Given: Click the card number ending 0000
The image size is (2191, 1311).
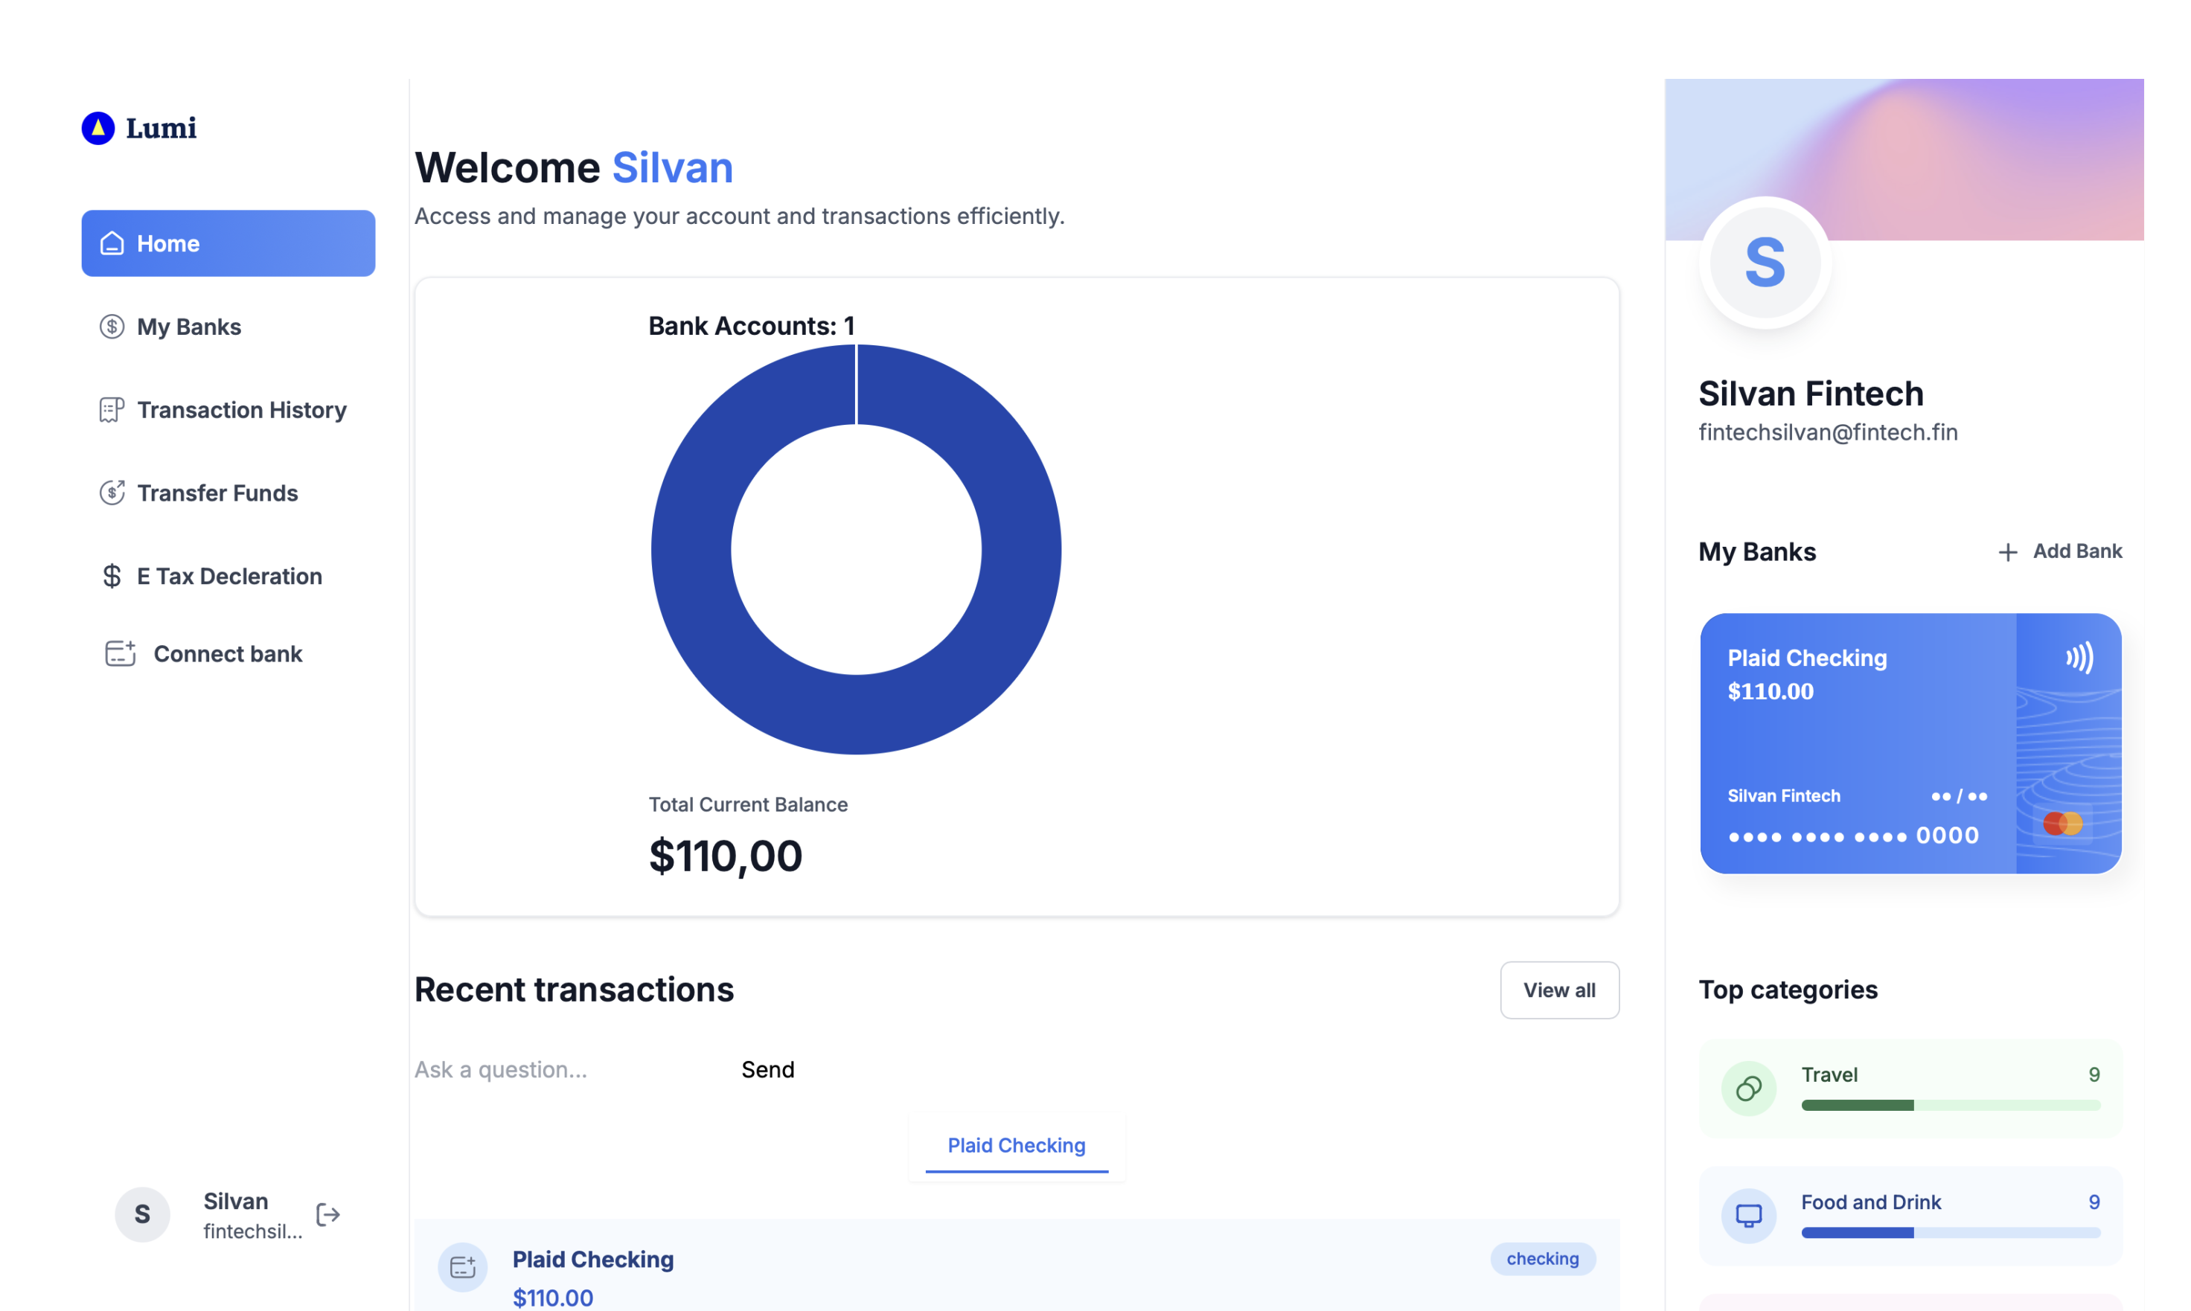Looking at the screenshot, I should tap(1854, 836).
